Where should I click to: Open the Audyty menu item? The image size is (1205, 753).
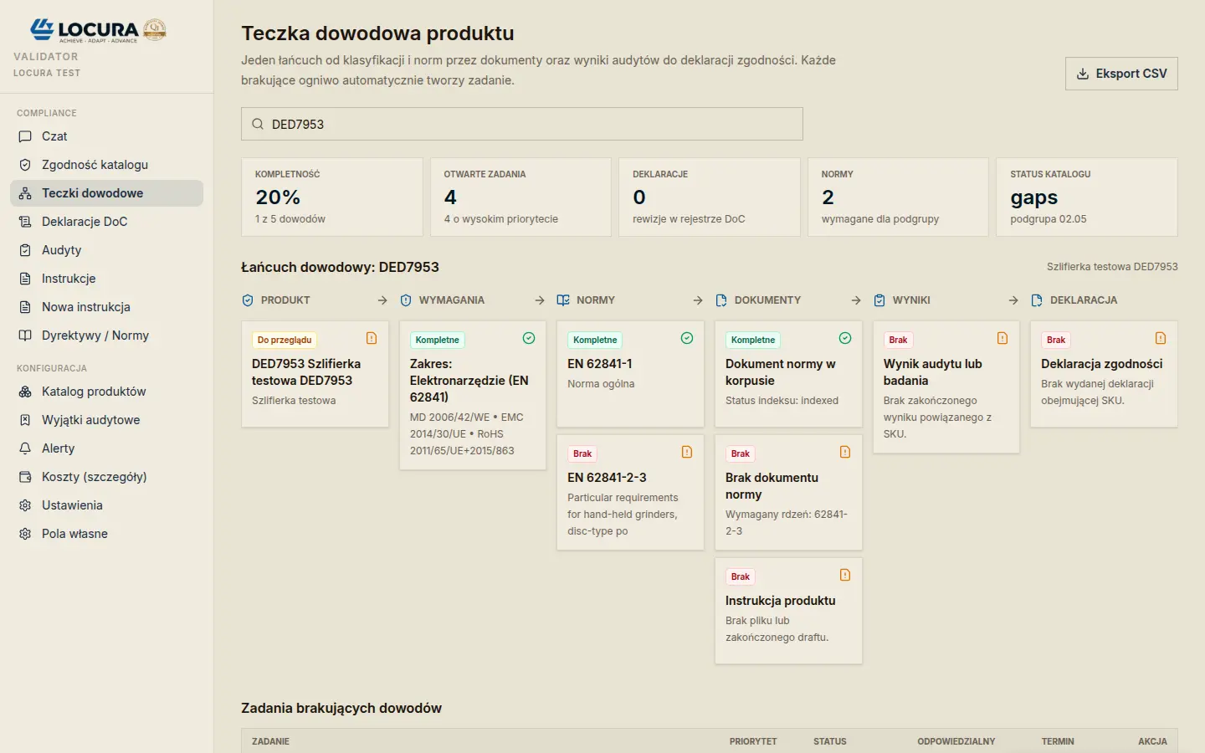click(x=106, y=250)
